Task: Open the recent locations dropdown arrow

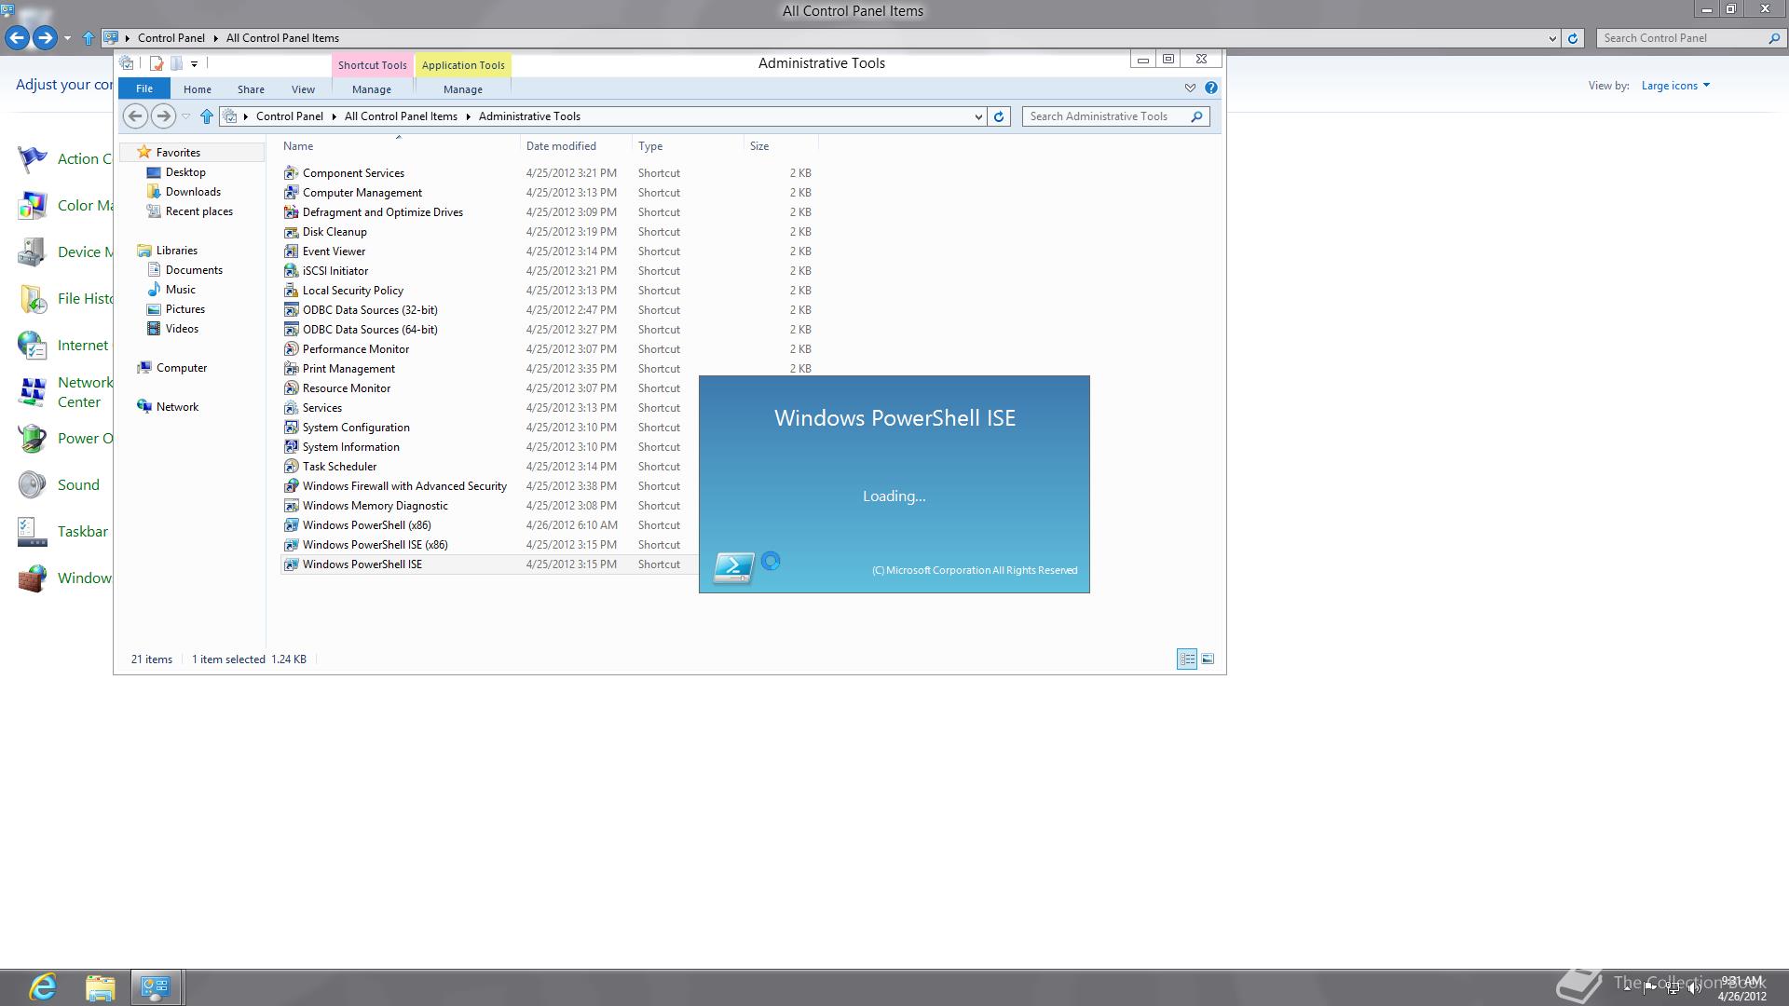Action: (x=185, y=116)
